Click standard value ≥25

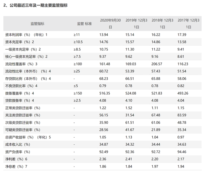(77, 71)
